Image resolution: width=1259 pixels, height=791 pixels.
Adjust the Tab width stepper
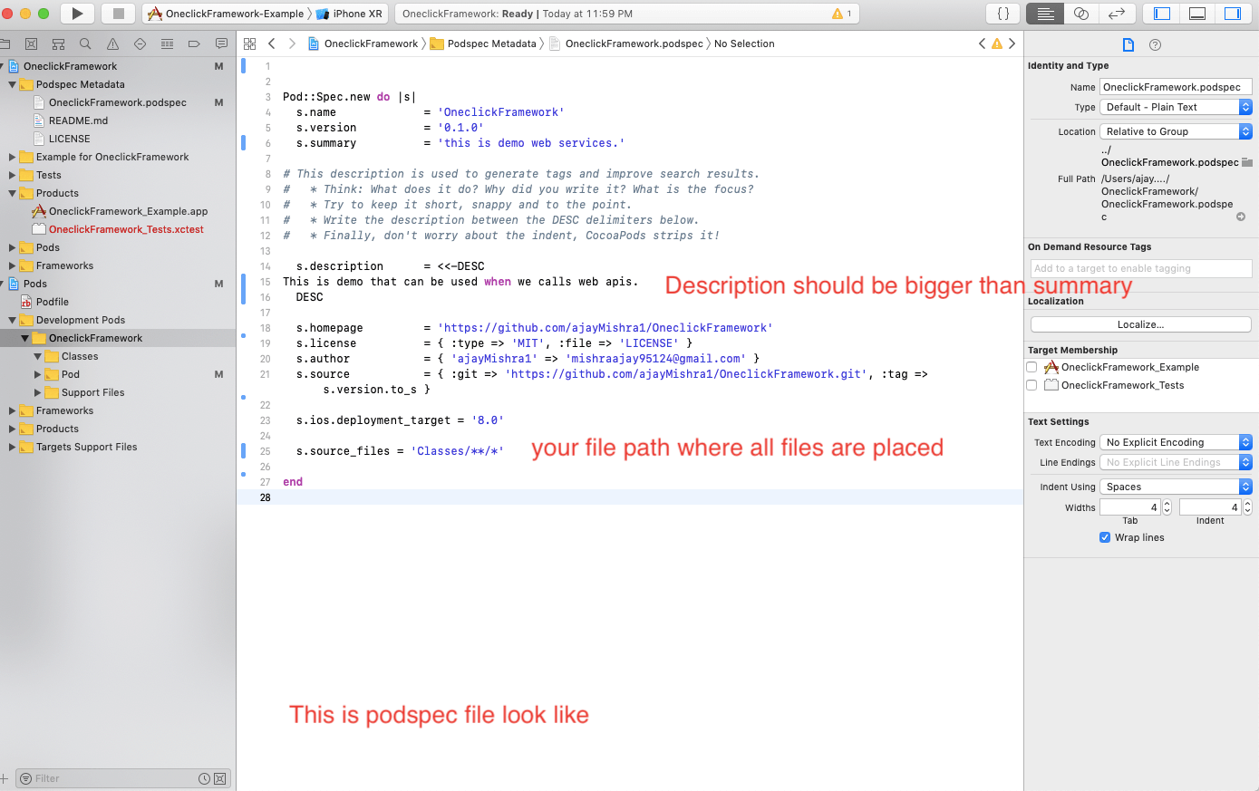point(1167,507)
